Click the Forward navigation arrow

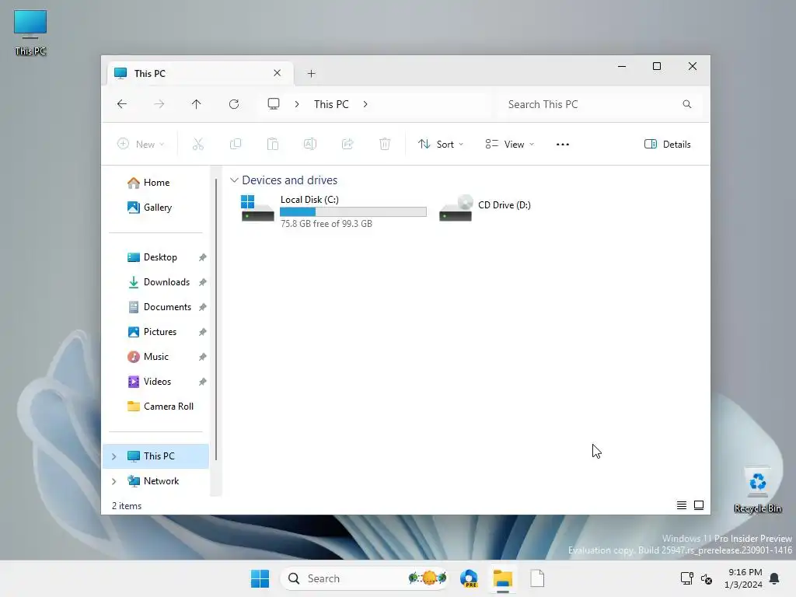click(x=159, y=104)
